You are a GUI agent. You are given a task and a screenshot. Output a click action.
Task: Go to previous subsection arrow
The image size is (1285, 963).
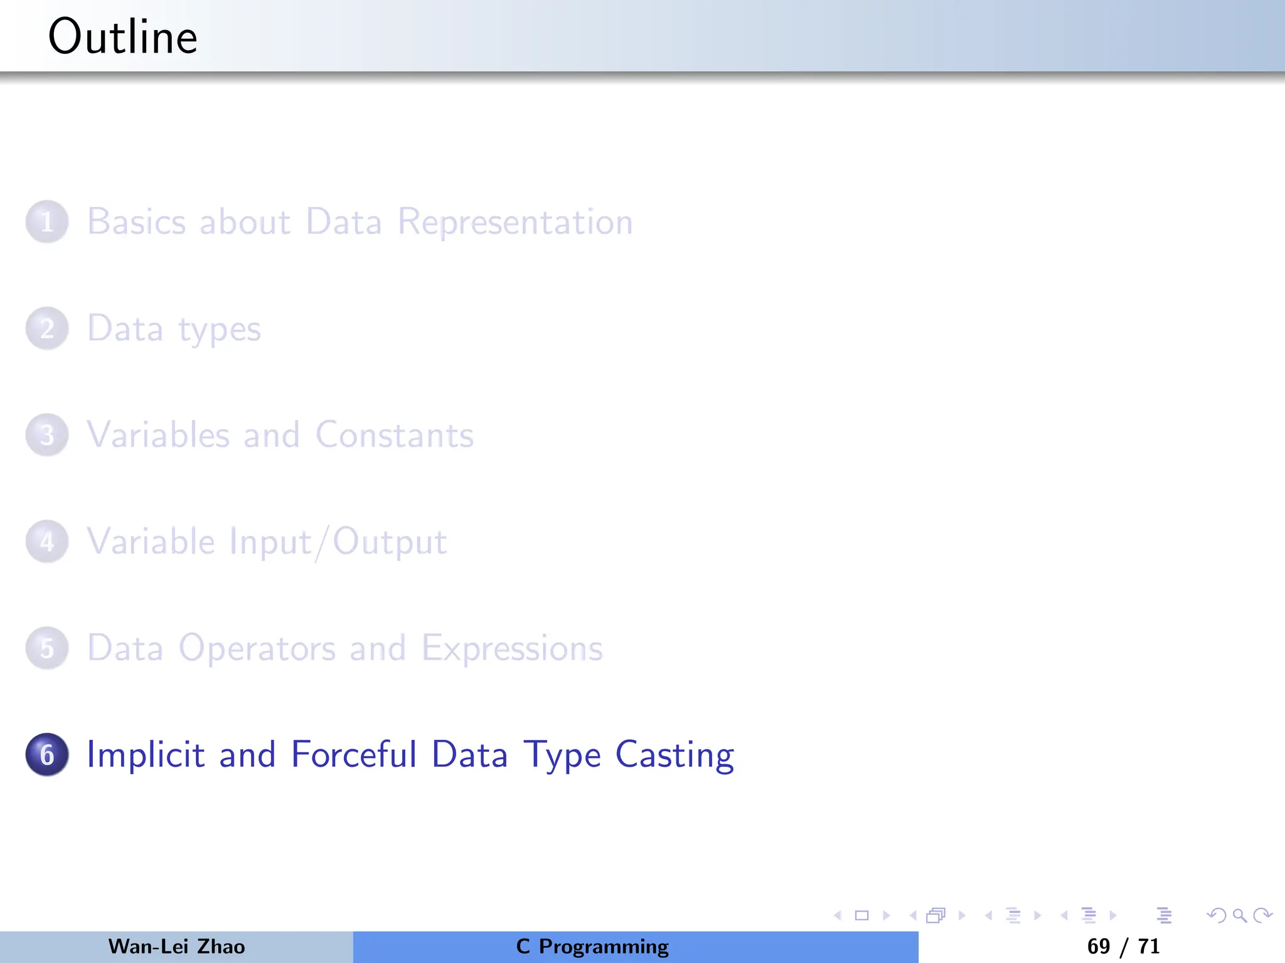[989, 915]
